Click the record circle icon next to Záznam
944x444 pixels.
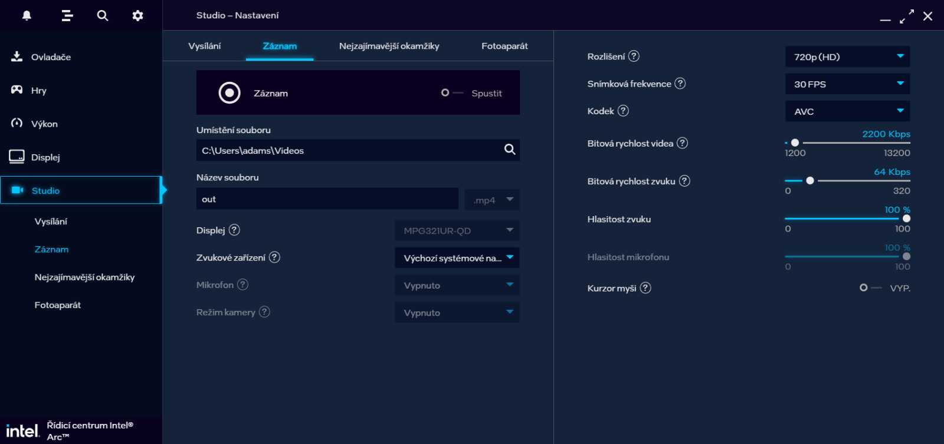[x=230, y=93]
